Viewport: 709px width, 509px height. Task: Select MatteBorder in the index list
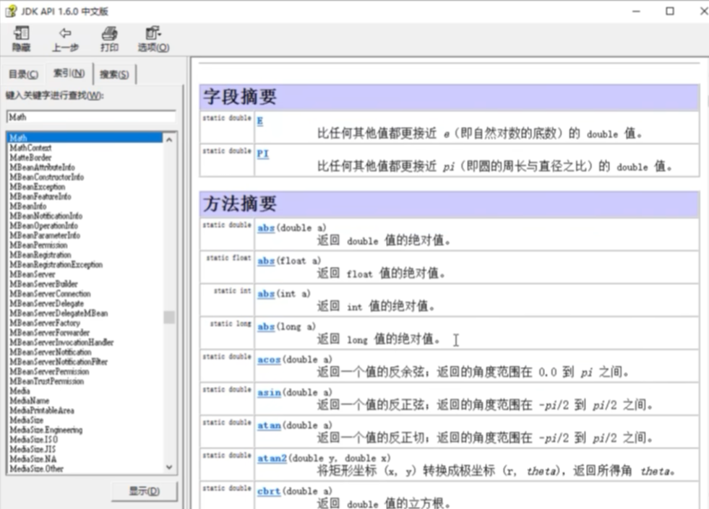coord(30,157)
